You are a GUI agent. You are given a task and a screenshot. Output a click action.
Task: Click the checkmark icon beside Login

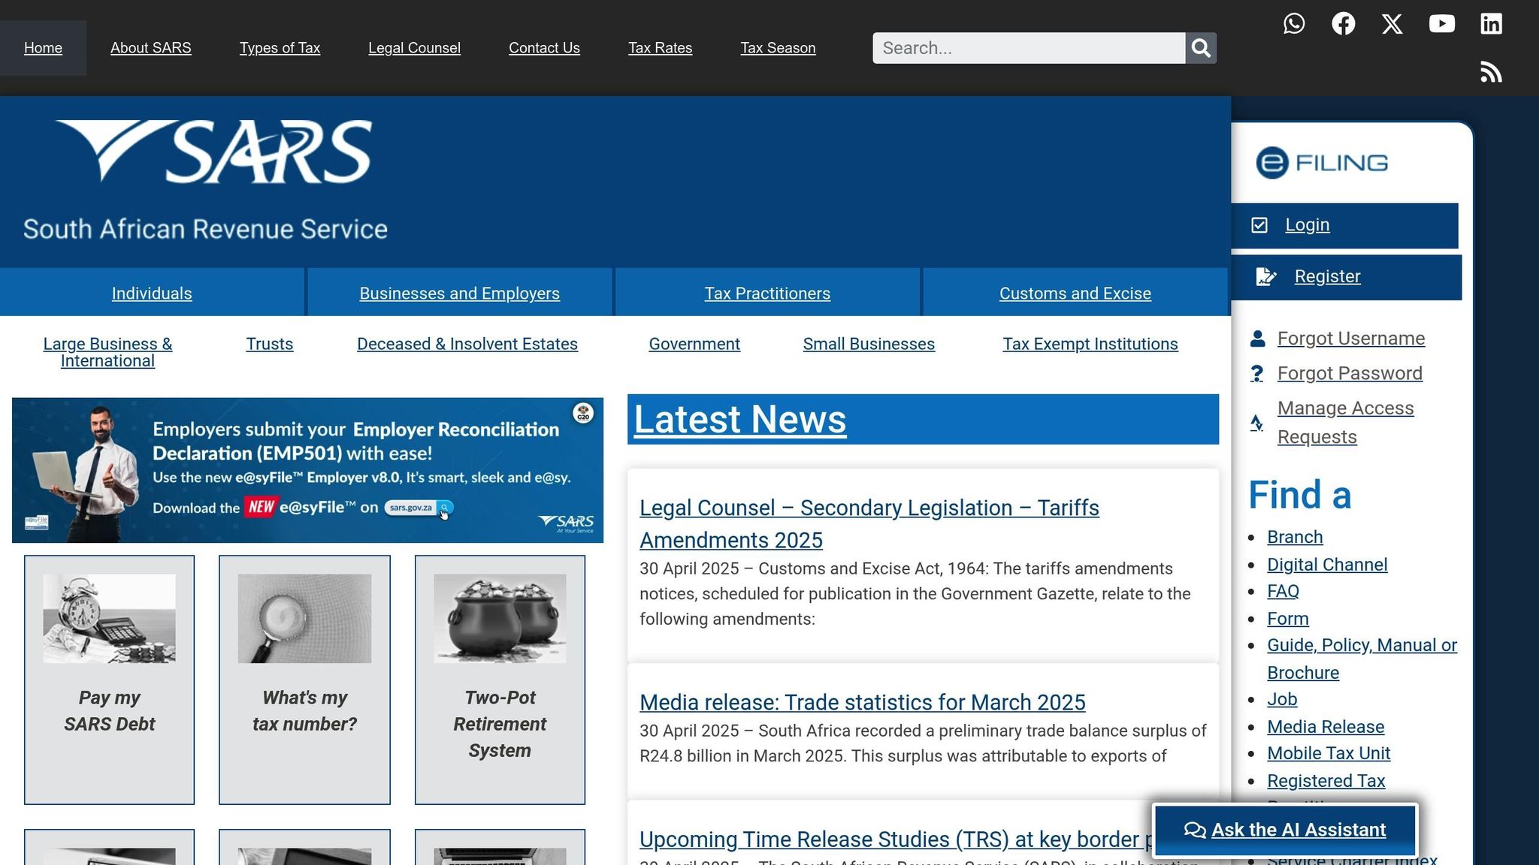click(1259, 225)
